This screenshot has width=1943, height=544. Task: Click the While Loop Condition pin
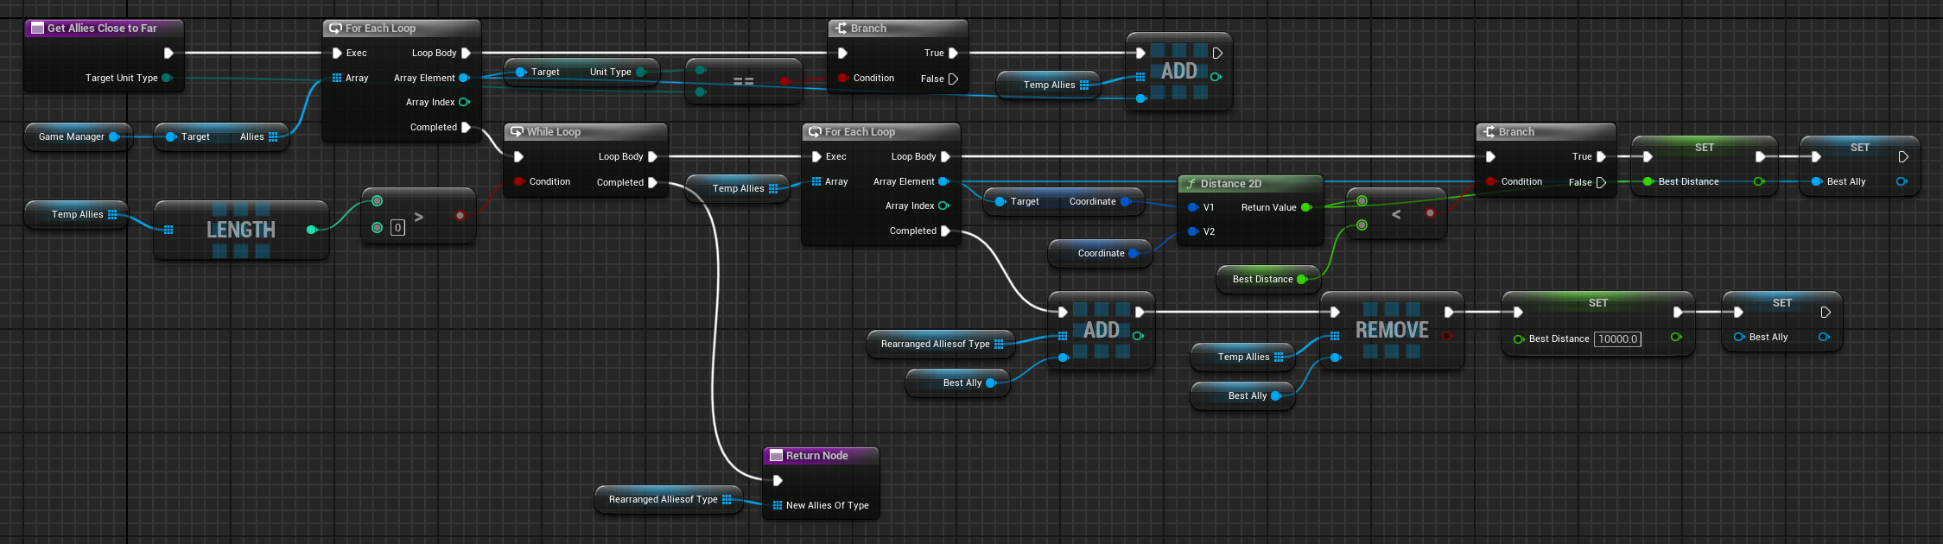(518, 181)
